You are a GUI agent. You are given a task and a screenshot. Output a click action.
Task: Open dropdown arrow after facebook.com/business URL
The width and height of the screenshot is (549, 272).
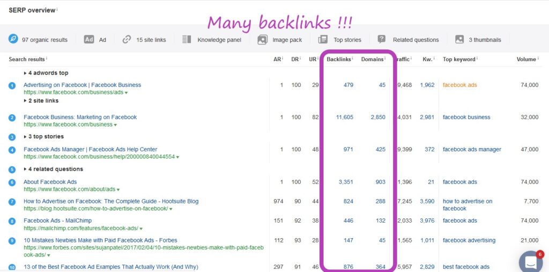[x=115, y=125]
